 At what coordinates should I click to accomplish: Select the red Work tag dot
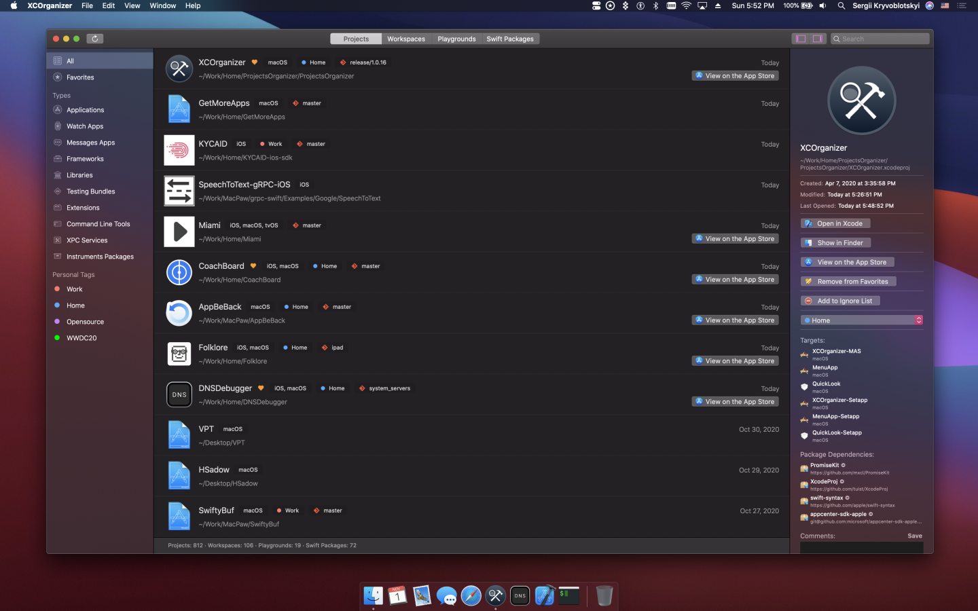click(x=57, y=289)
